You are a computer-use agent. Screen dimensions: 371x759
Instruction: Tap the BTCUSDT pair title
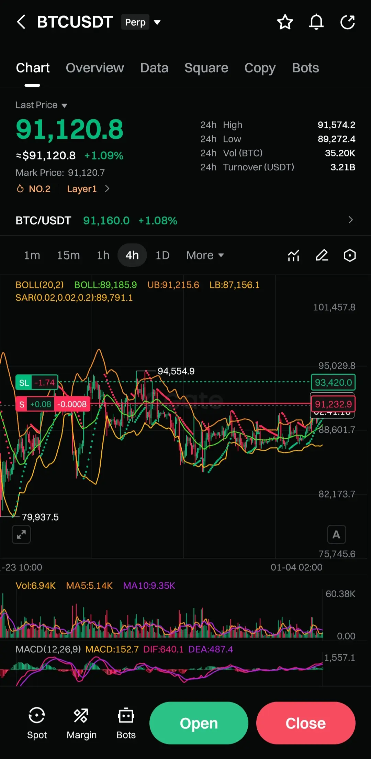tap(75, 22)
